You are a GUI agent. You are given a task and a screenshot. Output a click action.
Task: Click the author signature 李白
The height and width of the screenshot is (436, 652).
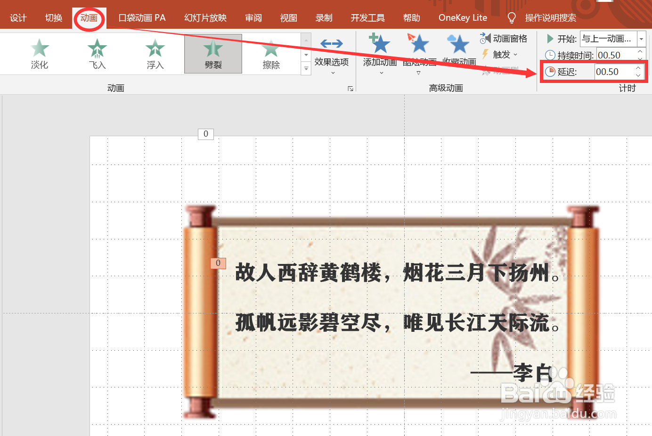532,373
